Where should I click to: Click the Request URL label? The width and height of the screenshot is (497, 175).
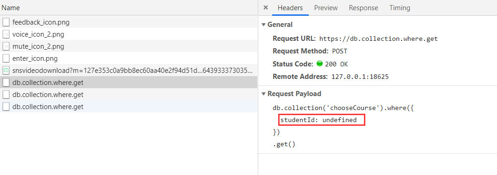tap(294, 39)
